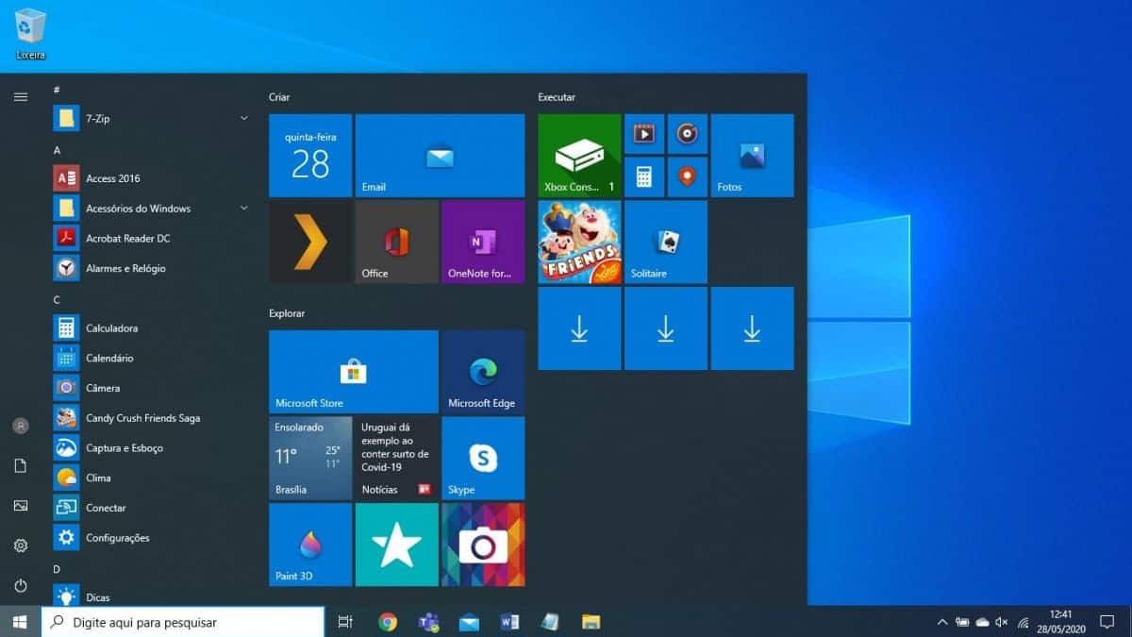Open Calendário in the app list
The height and width of the screenshot is (637, 1132).
click(x=152, y=358)
